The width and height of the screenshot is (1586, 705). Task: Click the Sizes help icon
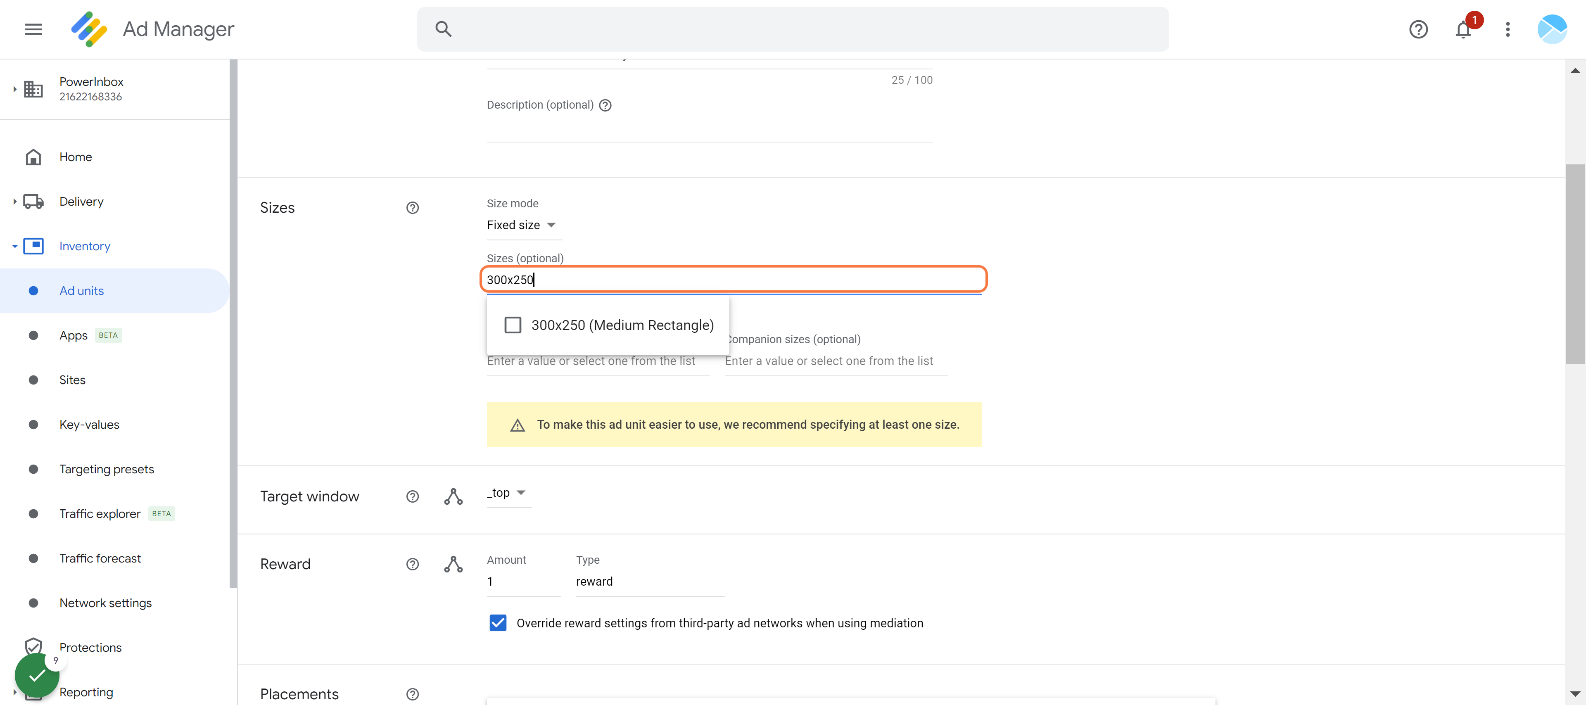[x=413, y=208]
